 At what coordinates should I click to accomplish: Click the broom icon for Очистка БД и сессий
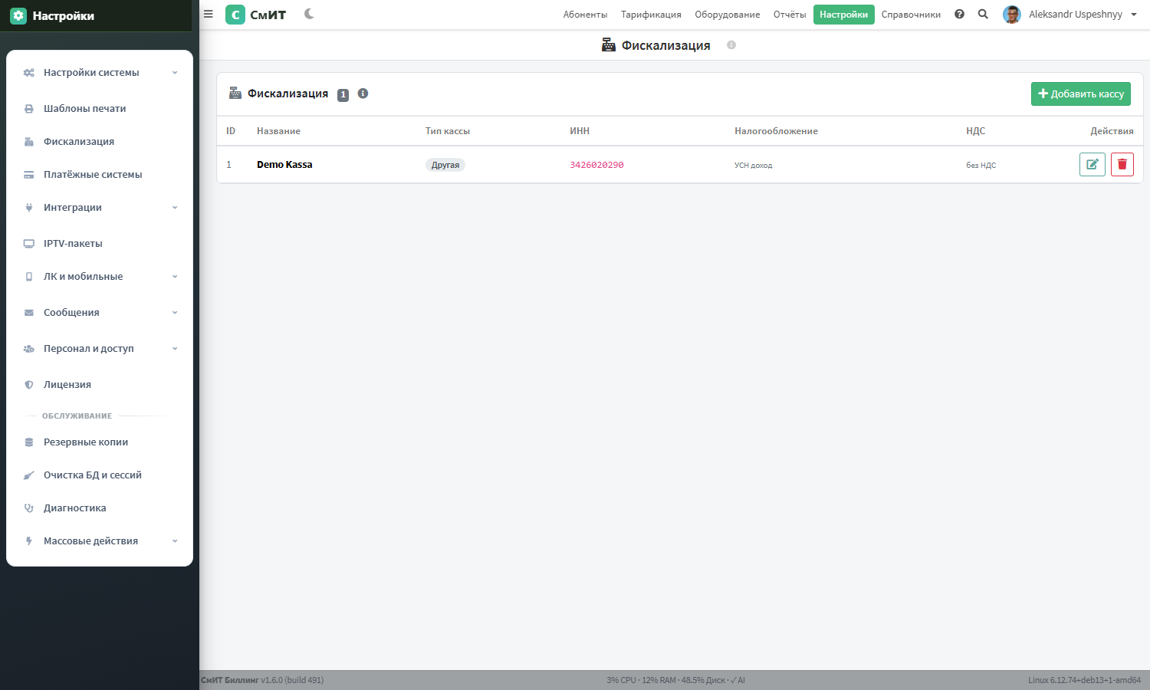pyautogui.click(x=29, y=475)
